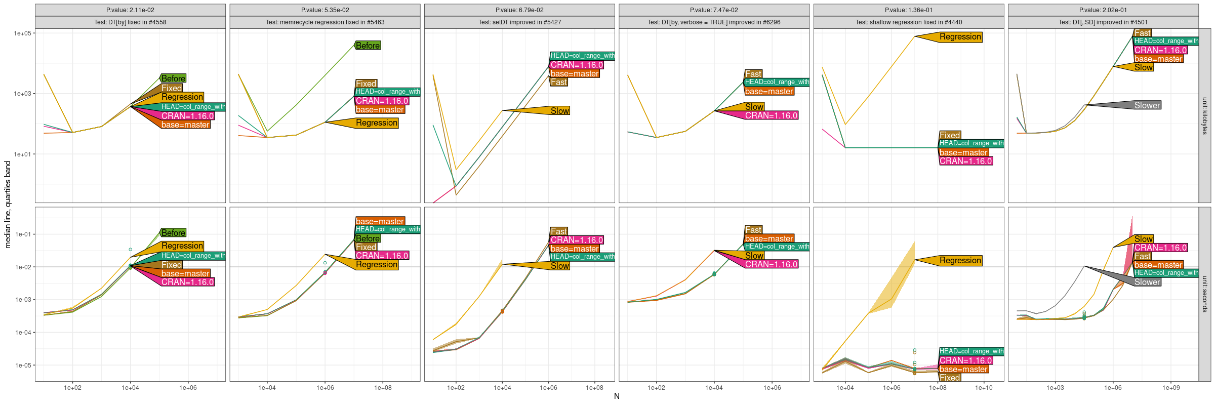
Task: Select the "Test: DT[by] fixed in #4558" header
Action: [x=130, y=22]
